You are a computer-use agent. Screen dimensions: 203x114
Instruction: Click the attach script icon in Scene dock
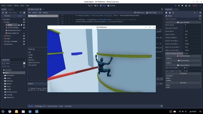pos(24,13)
